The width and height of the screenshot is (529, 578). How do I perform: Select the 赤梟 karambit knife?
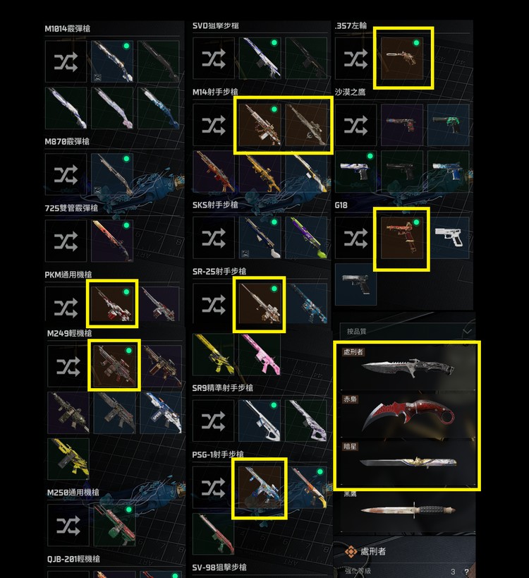tap(408, 416)
